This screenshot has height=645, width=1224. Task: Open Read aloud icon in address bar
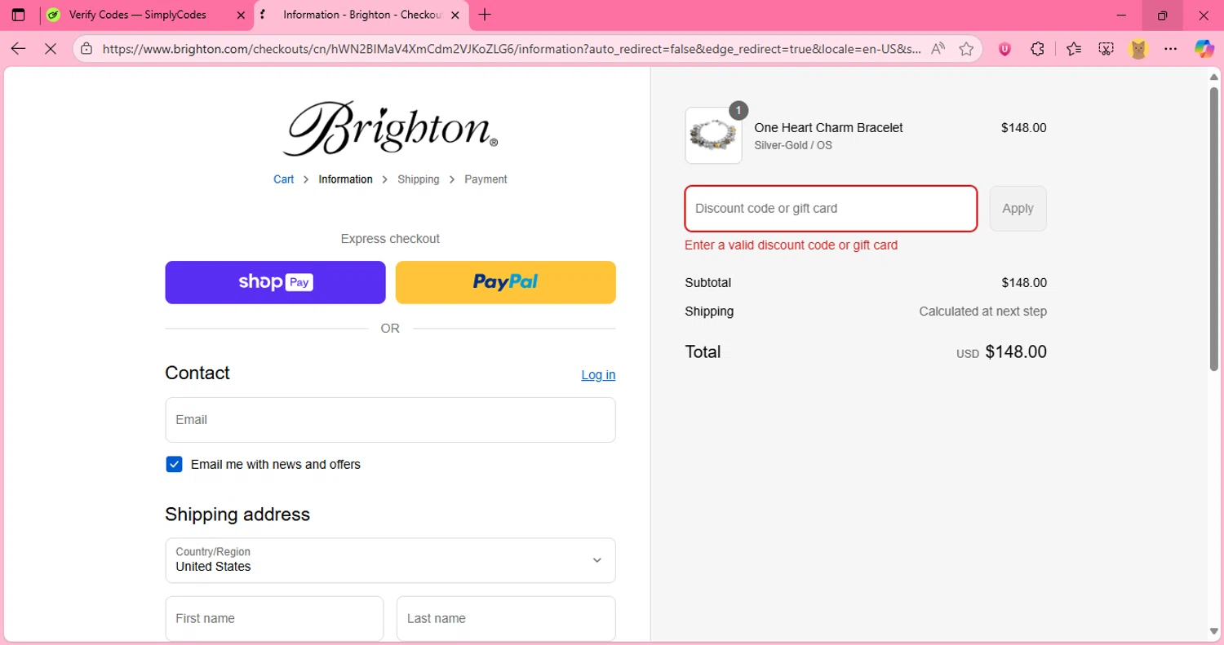938,49
